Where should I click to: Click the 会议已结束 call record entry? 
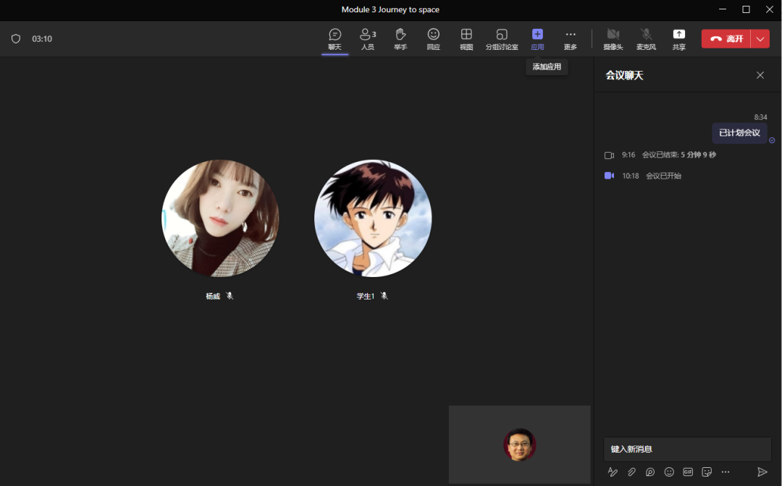(678, 155)
